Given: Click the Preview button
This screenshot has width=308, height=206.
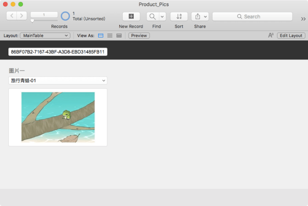Looking at the screenshot, I should [x=139, y=35].
